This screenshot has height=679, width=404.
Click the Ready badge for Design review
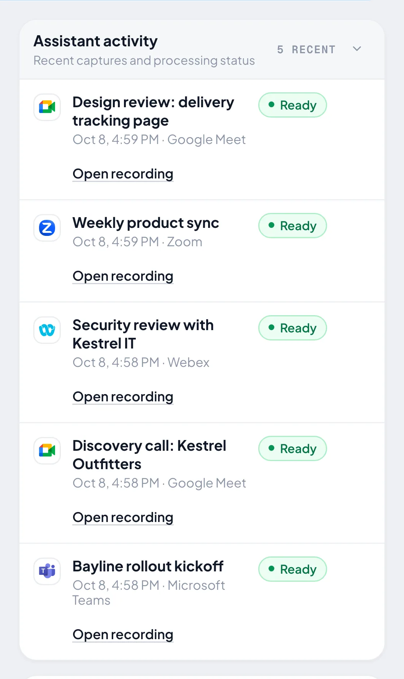tap(293, 105)
